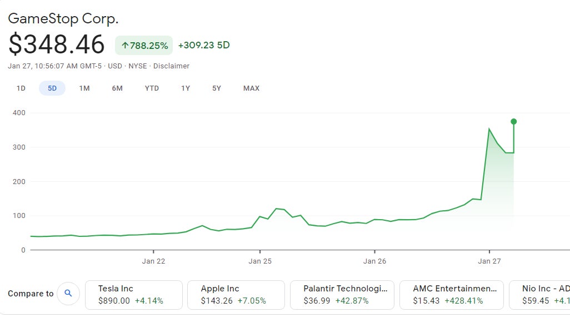Reselect the highlighted 5D tab
Screen dimensions: 570x322
52,88
